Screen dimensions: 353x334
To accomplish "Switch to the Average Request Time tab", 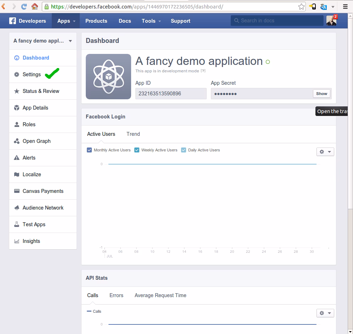I will 161,295.
